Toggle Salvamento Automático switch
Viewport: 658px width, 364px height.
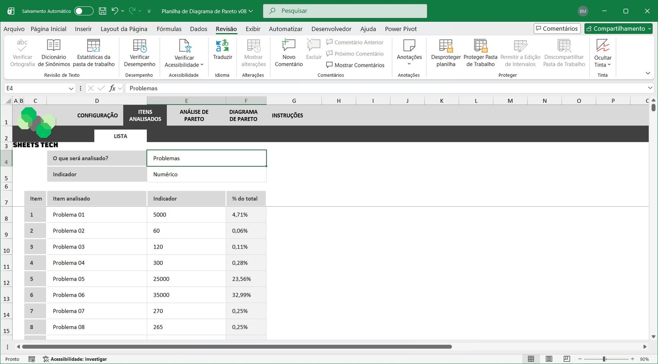pyautogui.click(x=84, y=11)
